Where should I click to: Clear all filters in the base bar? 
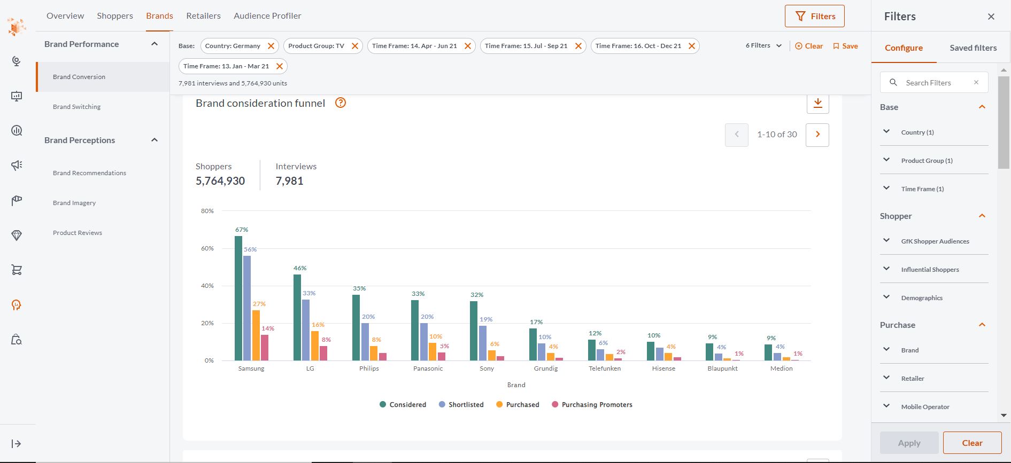809,46
